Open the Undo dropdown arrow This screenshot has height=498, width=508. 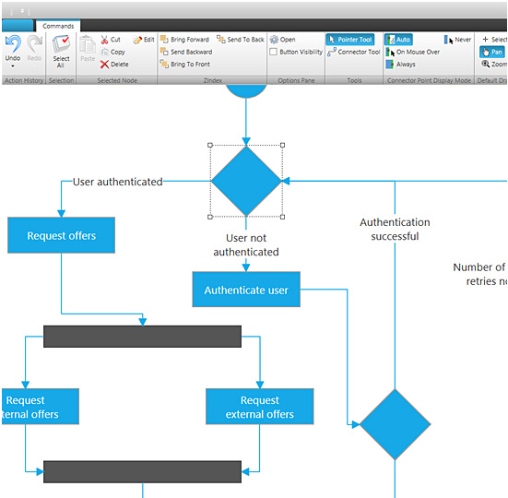coord(13,66)
